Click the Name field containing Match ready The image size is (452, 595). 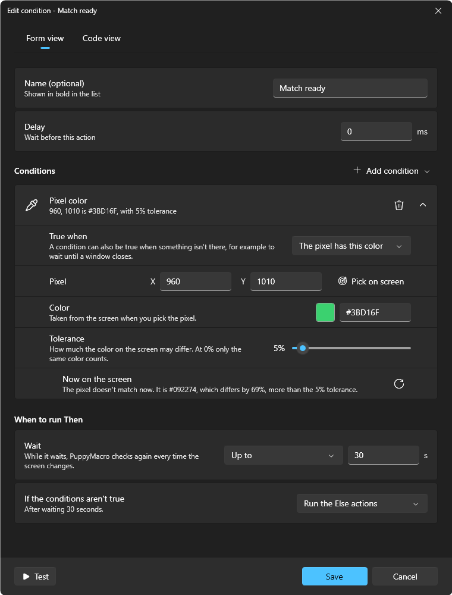350,88
